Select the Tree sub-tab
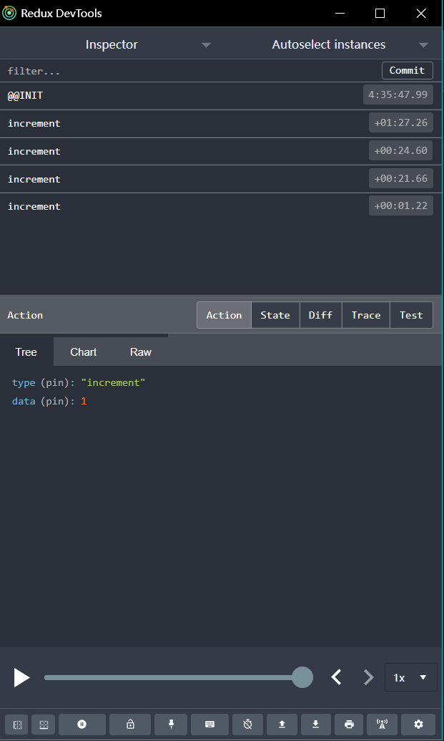Viewport: 444px width, 741px height. tap(26, 352)
